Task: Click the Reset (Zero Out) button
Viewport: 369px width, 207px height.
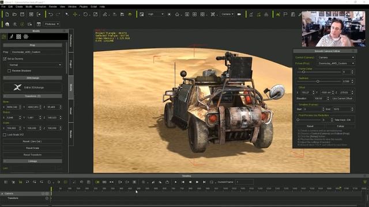Action: [32, 141]
